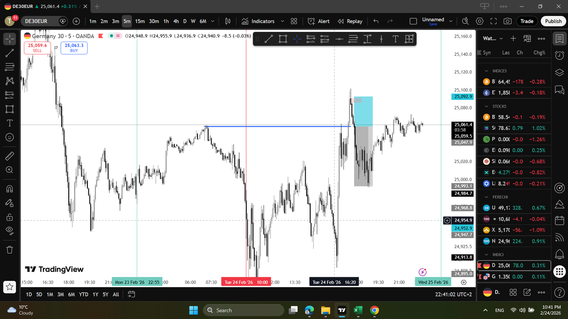Select the 1D date range
Image resolution: width=568 pixels, height=319 pixels.
click(29, 294)
